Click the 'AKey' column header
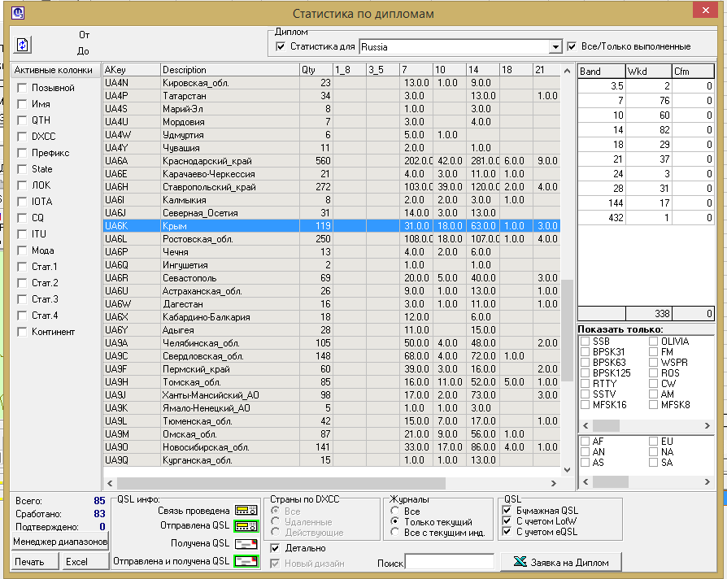Viewport: 727px width, 579px height. 131,71
